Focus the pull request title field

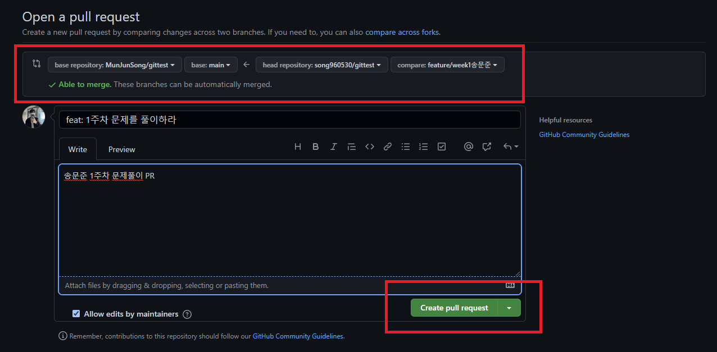click(x=290, y=120)
